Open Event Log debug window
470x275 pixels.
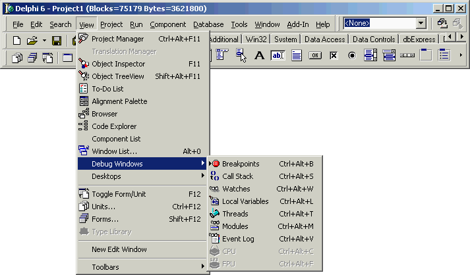[x=265, y=239]
